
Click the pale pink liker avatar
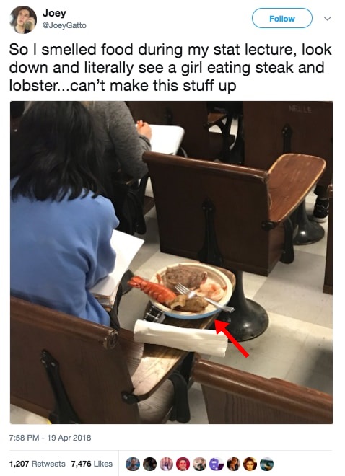pyautogui.click(x=166, y=464)
